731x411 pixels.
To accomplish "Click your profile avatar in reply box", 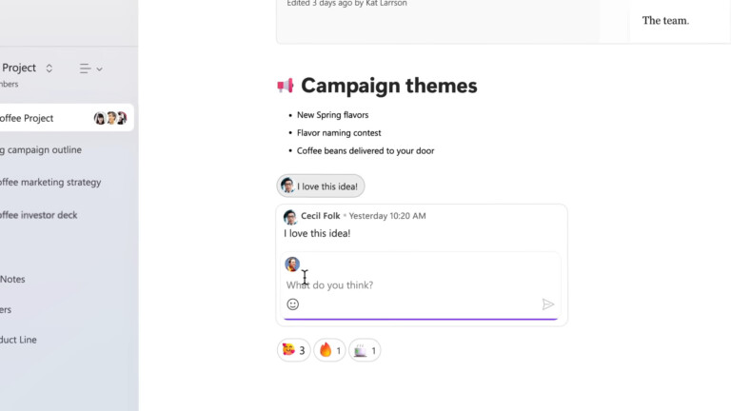I will [x=292, y=264].
